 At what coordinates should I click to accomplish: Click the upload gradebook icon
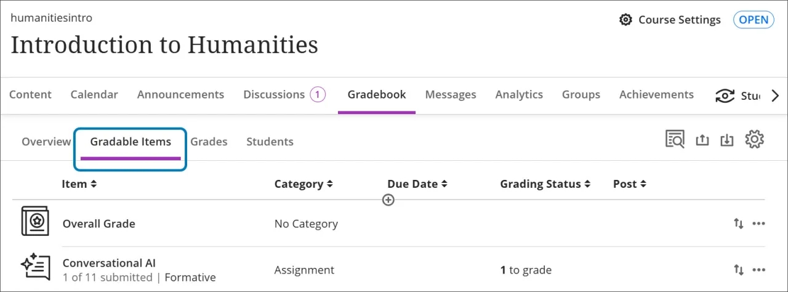click(702, 140)
